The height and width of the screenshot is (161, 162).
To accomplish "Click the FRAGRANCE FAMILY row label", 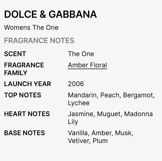I will pos(24,69).
